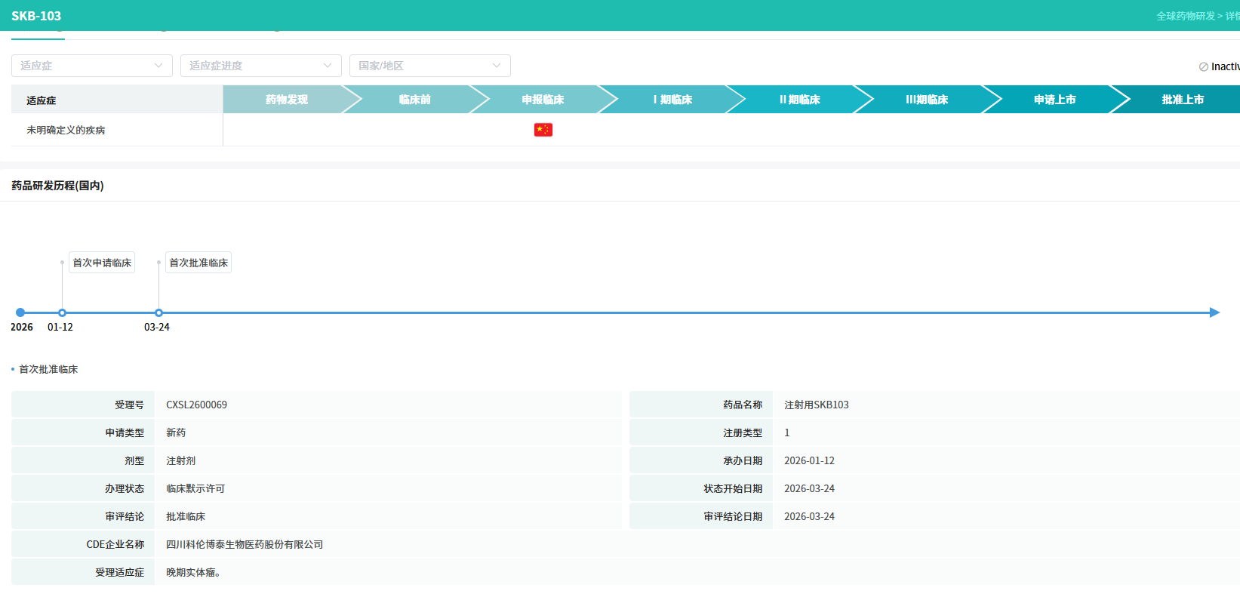Screen dimensions: 1240x594
Task: Click the 全球药物研发 breadcrumb link
Action: [1185, 16]
